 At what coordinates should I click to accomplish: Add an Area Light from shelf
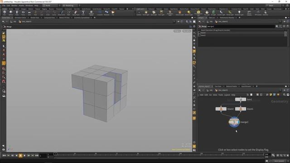point(161,13)
